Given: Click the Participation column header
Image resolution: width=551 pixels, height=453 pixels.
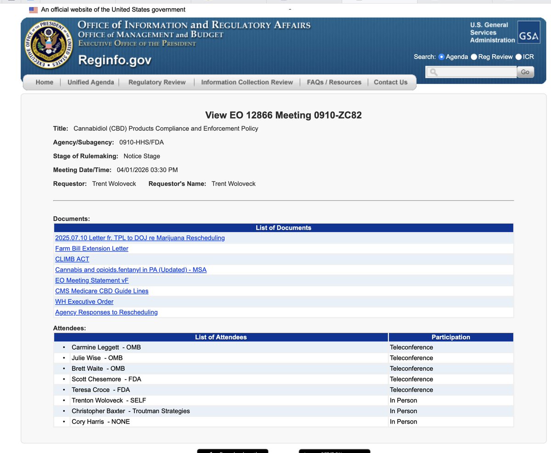Looking at the screenshot, I should pos(451,337).
